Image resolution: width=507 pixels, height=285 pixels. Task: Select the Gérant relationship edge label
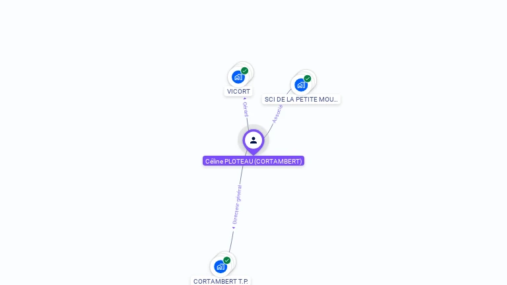[246, 110]
